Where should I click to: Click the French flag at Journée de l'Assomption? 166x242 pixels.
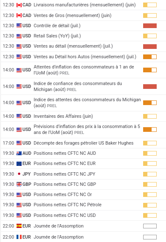point(19,237)
